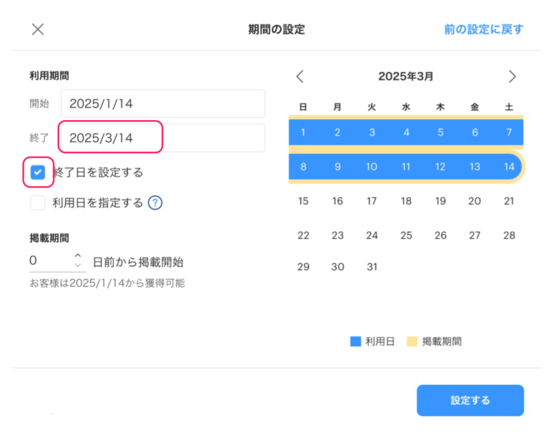The width and height of the screenshot is (555, 432).
Task: Uncheck the 終了日を設定する checkbox
Action: click(38, 172)
